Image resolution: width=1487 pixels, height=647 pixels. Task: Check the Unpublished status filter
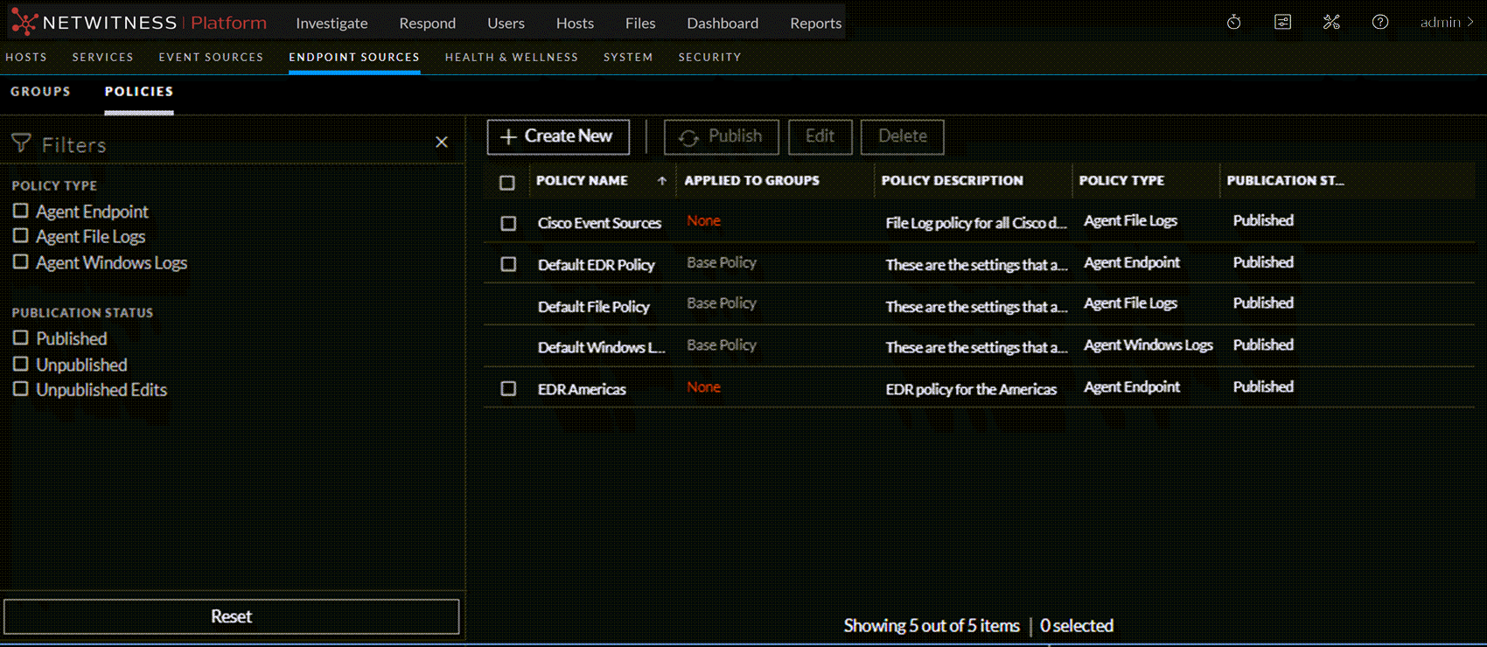[x=20, y=364]
